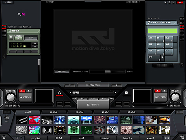Image resolution: width=186 pixels, height=140 pixels.
Task: Open the psyche library category
Action: (36, 138)
